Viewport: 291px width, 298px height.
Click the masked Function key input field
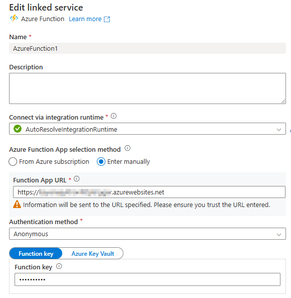coord(148,279)
